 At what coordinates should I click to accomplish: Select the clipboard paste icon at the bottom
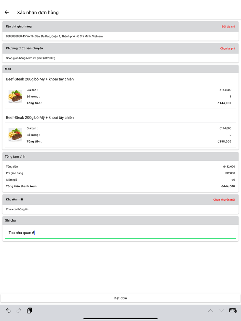click(29, 310)
